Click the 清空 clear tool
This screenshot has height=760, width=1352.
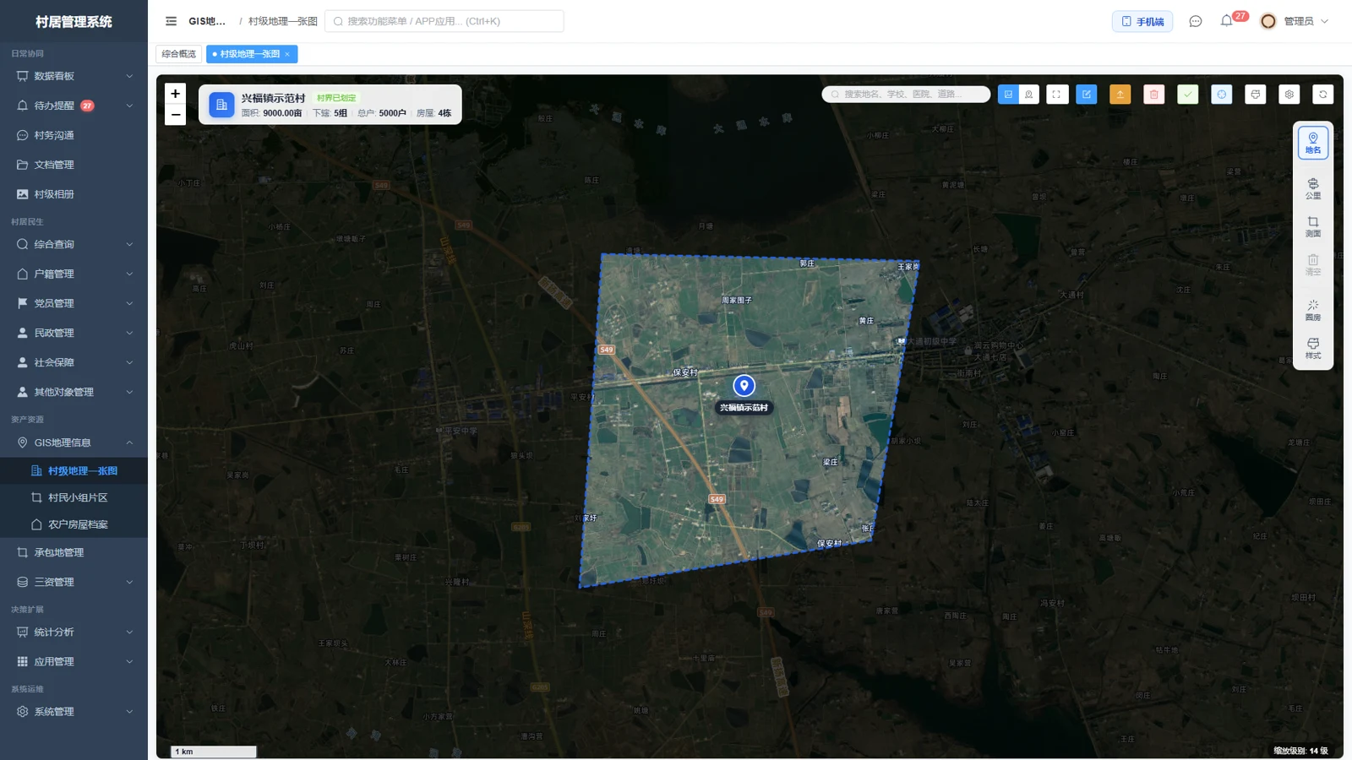point(1313,264)
